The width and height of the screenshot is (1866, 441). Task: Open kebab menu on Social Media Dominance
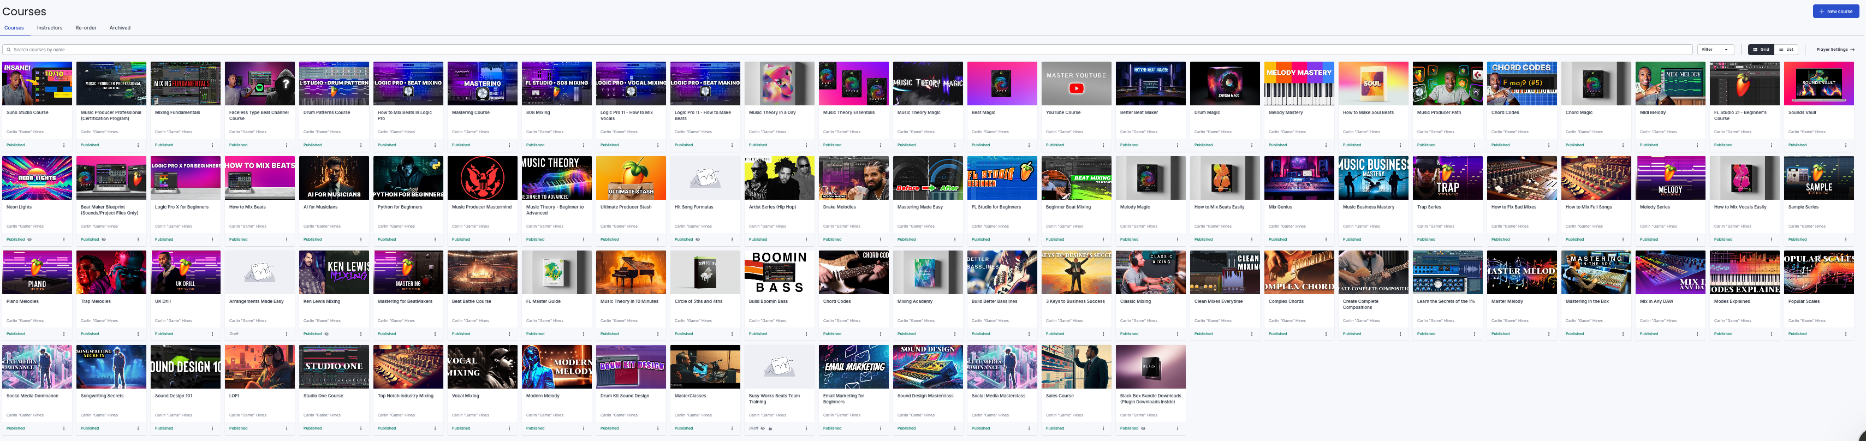click(64, 428)
